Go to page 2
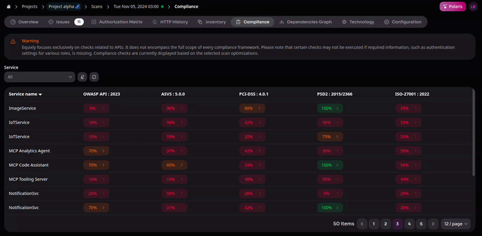This screenshot has height=236, width=482. tap(386, 224)
